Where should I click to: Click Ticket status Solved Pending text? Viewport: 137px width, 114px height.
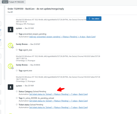click(x=31, y=105)
